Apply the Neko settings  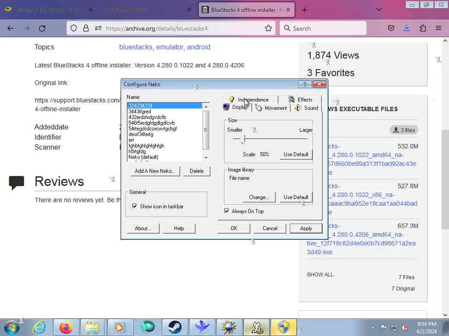[306, 228]
